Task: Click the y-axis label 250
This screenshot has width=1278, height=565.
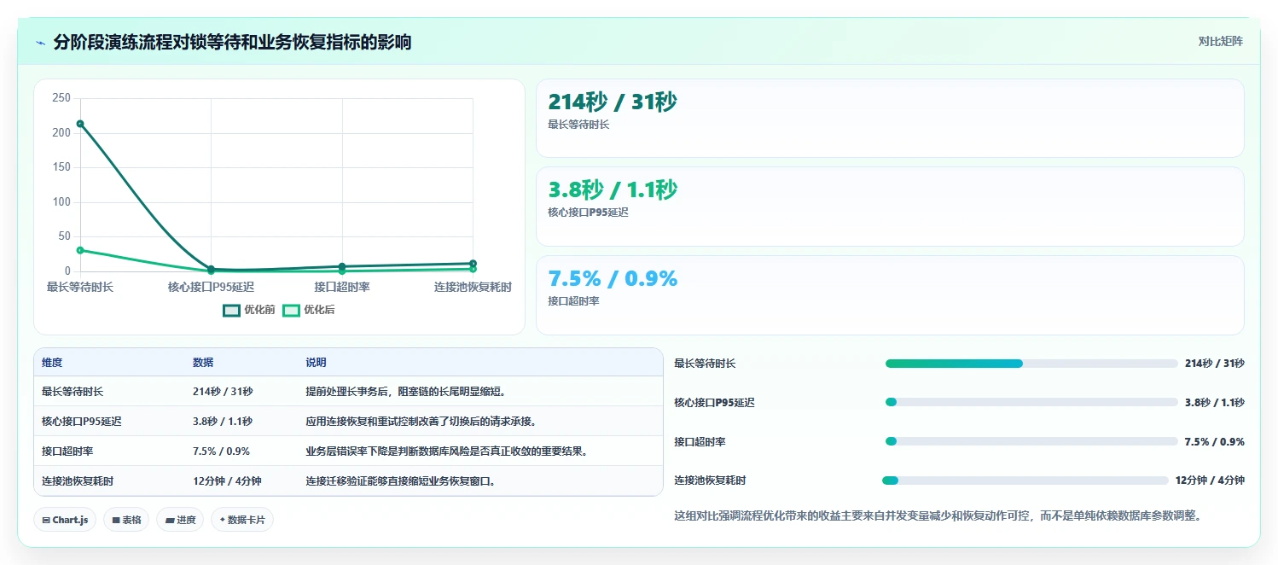Action: [x=61, y=98]
